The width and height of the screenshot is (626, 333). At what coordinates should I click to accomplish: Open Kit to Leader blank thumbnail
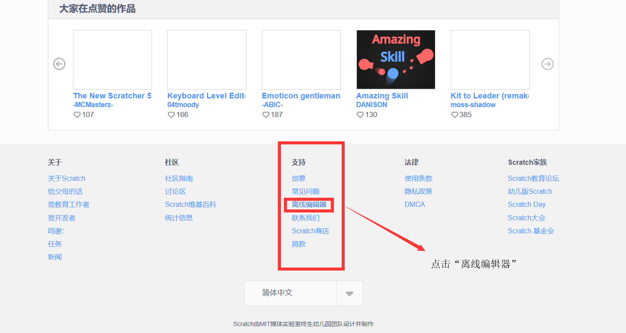(x=490, y=60)
